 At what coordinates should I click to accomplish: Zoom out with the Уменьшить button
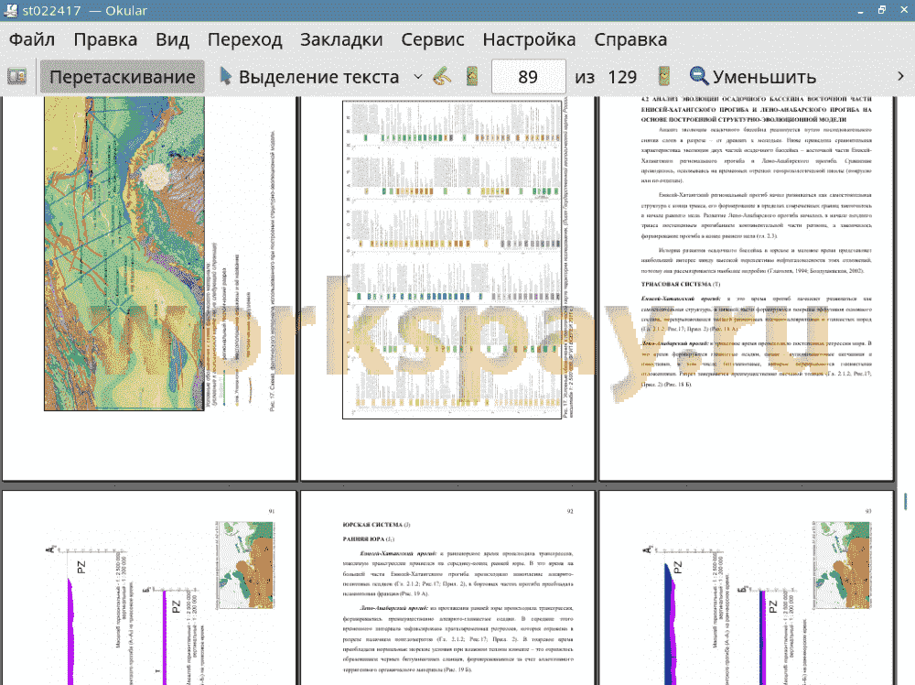tap(752, 77)
